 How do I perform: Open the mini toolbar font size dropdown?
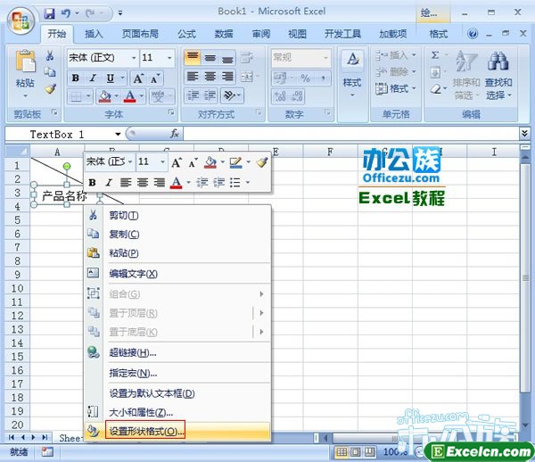coord(163,161)
